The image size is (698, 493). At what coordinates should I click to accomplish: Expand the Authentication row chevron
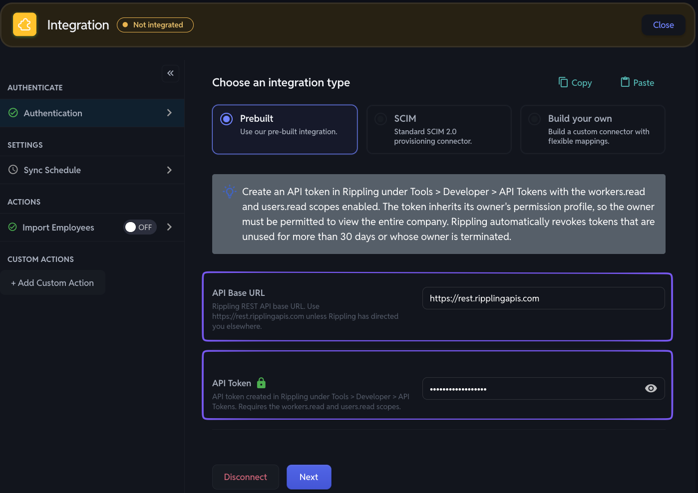pyautogui.click(x=169, y=113)
